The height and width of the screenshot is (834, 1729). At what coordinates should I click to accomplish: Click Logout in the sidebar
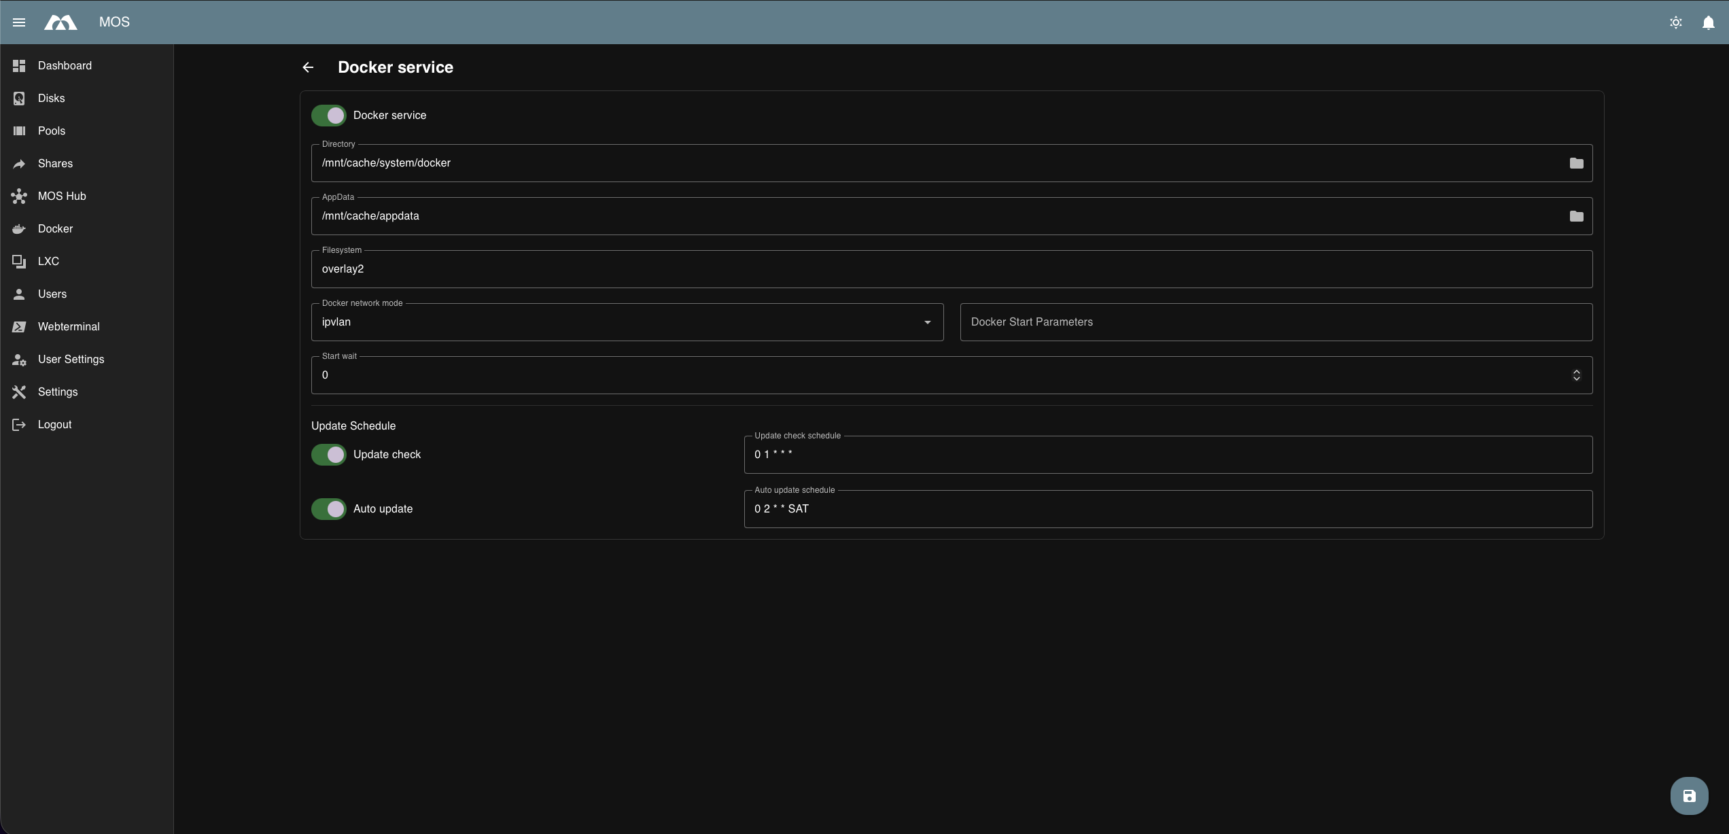pos(54,424)
